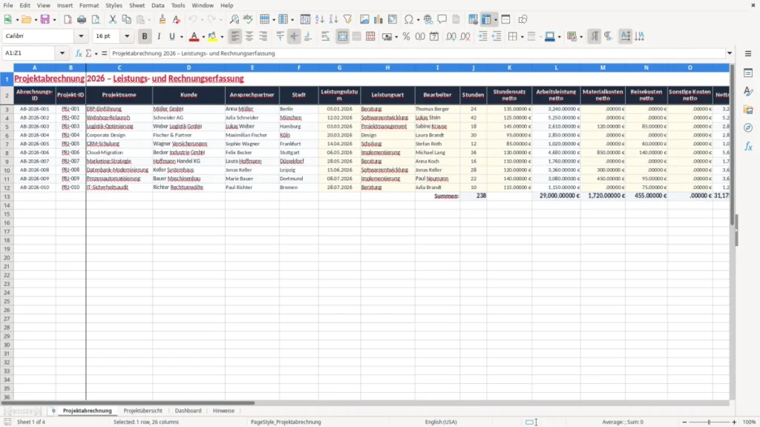The image size is (760, 427).
Task: Toggle Bold formatting
Action: coord(145,36)
